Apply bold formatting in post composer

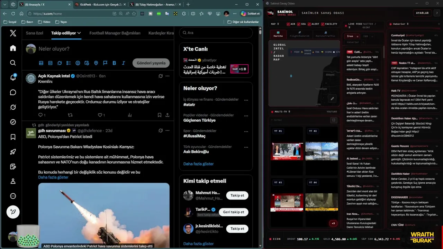pos(114,63)
